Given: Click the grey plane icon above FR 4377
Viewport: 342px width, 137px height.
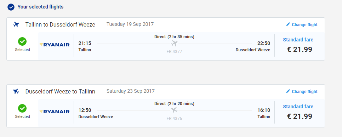Looking at the screenshot, I should tap(174, 44).
